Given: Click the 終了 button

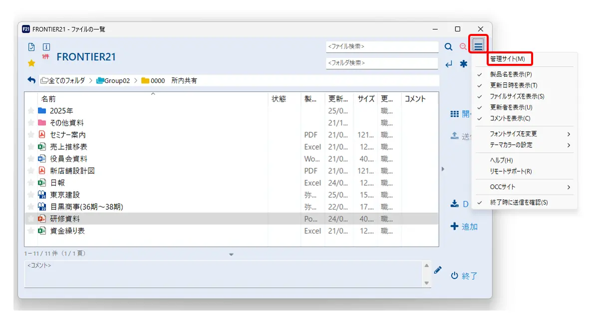Looking at the screenshot, I should 464,276.
